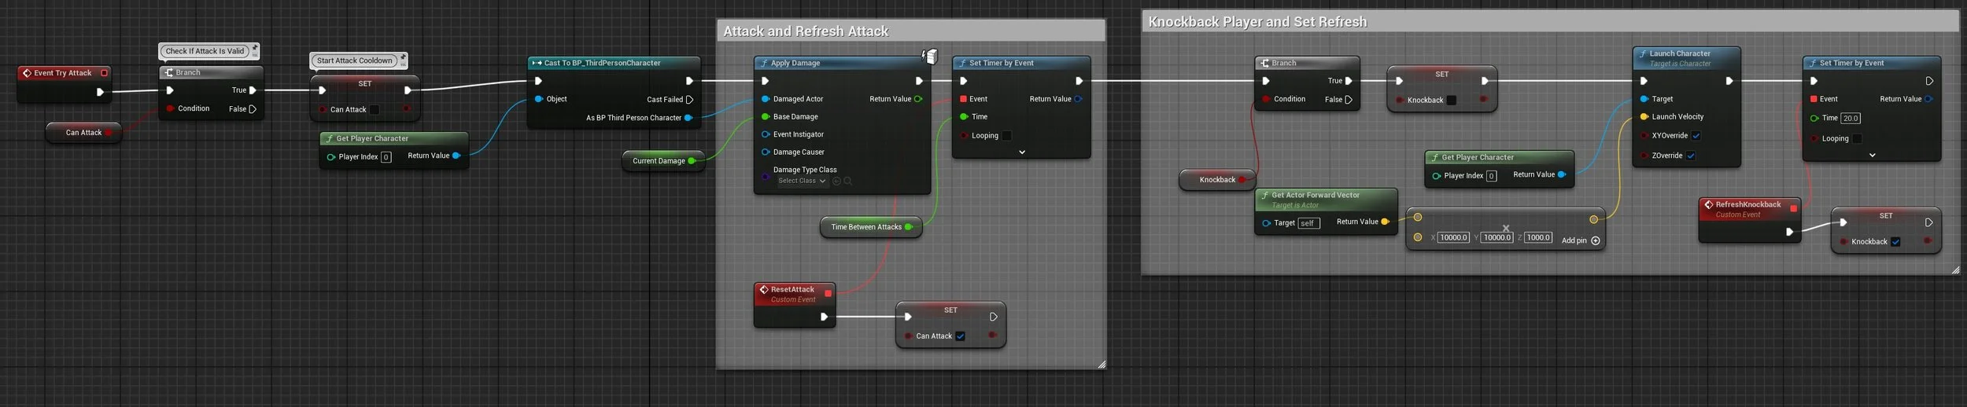
Task: Select the Knockback Player and Set Refresh comment title
Action: coord(1257,22)
